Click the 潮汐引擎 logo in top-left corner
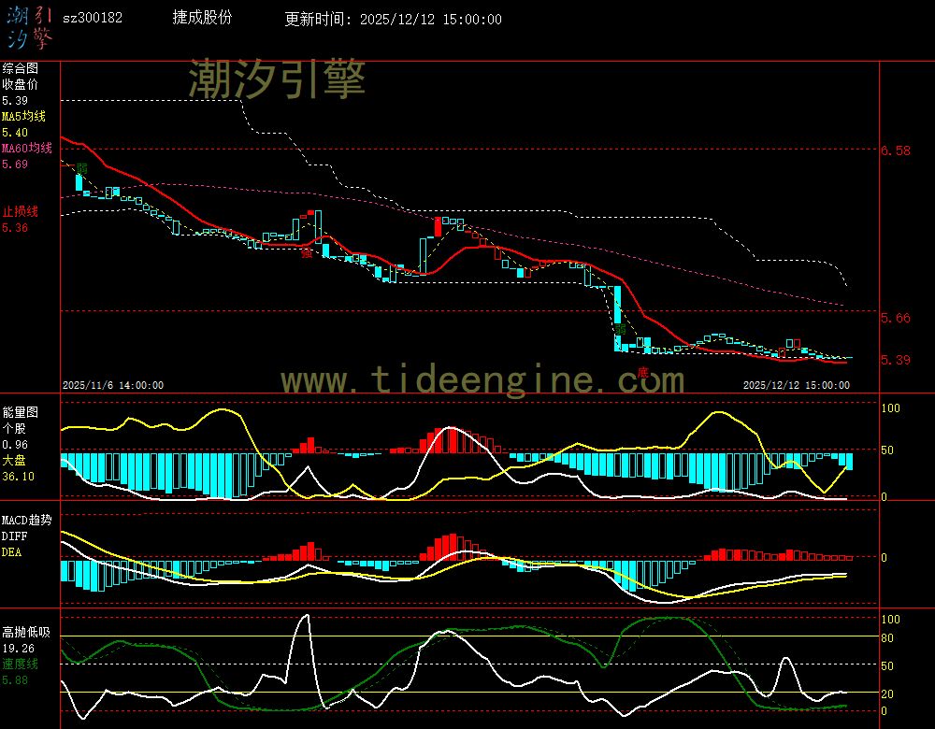This screenshot has height=729, width=935. [x=29, y=26]
